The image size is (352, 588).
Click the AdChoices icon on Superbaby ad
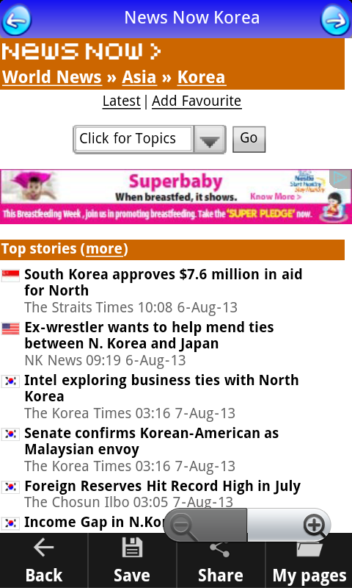pyautogui.click(x=340, y=178)
